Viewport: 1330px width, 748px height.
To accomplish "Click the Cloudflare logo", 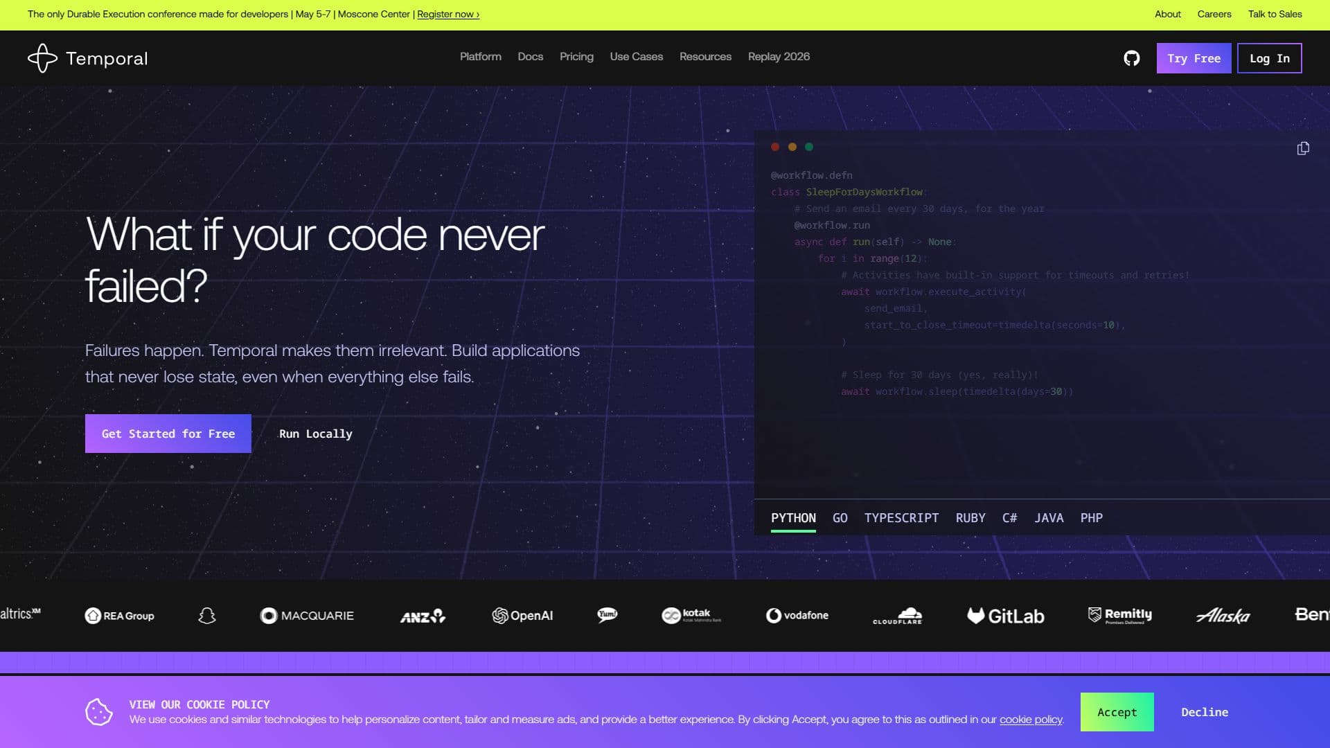I will 898,616.
